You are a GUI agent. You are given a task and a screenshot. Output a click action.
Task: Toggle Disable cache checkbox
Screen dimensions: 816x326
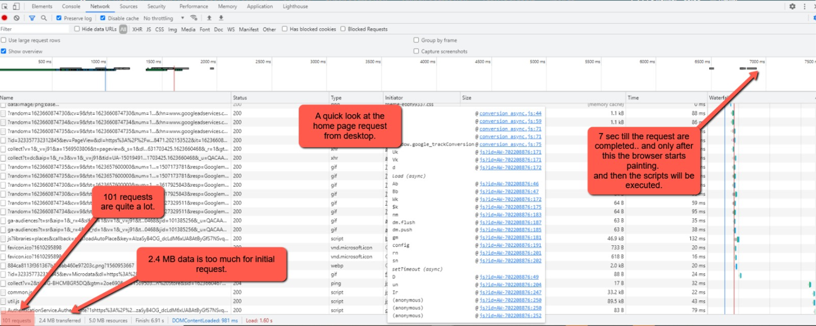(103, 18)
